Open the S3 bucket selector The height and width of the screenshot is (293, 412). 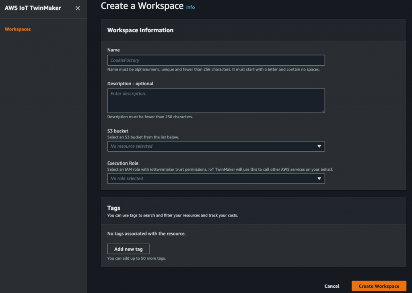(x=216, y=146)
